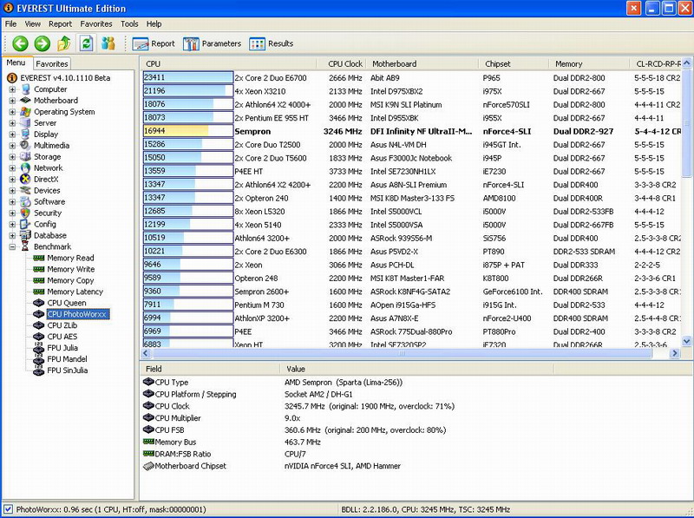
Task: Select the Operating System icon
Action: click(26, 112)
